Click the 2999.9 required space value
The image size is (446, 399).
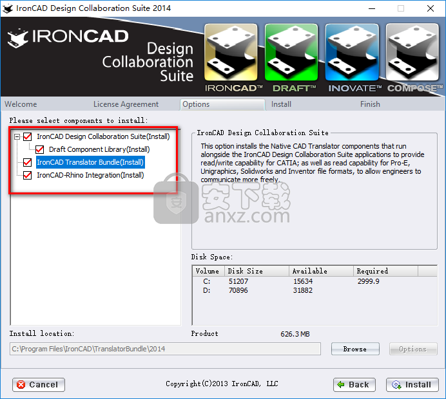[369, 281]
